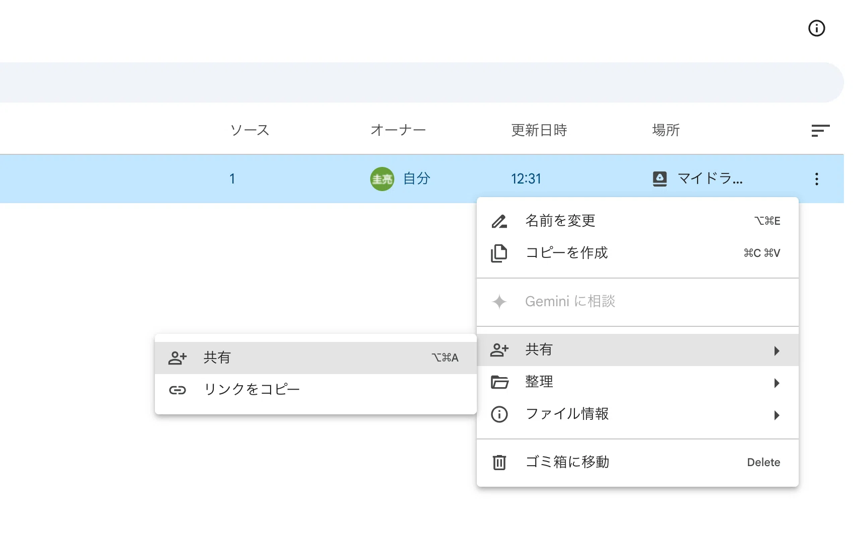Click the My Drive location icon
The image size is (853, 537).
(x=659, y=179)
